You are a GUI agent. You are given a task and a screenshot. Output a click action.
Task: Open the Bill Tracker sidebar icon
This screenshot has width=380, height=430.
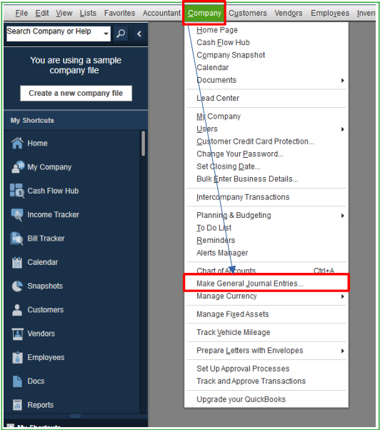coord(16,239)
